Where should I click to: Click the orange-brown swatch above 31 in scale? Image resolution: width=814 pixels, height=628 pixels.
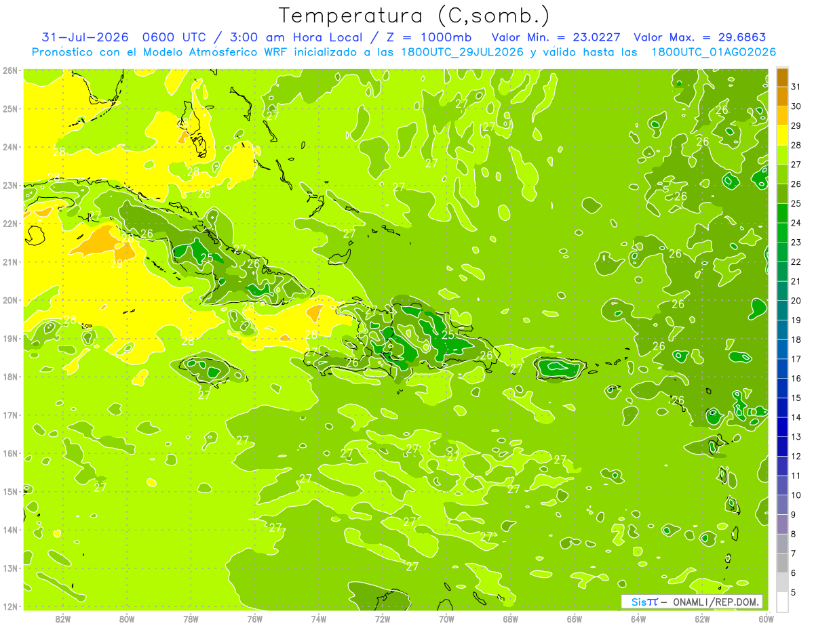click(782, 77)
